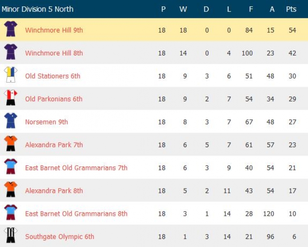Click Old Stationers 6th kit icon
This screenshot has width=308, height=247.
pyautogui.click(x=11, y=76)
